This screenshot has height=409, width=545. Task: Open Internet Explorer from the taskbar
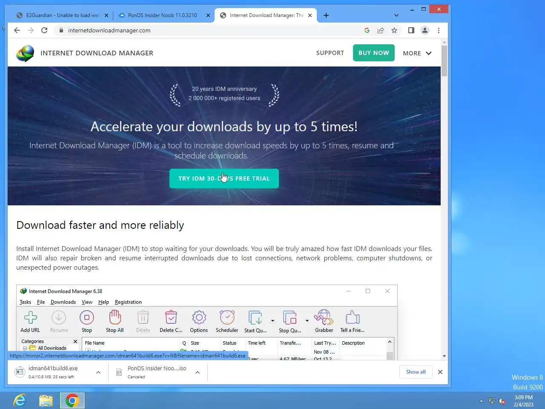[20, 400]
